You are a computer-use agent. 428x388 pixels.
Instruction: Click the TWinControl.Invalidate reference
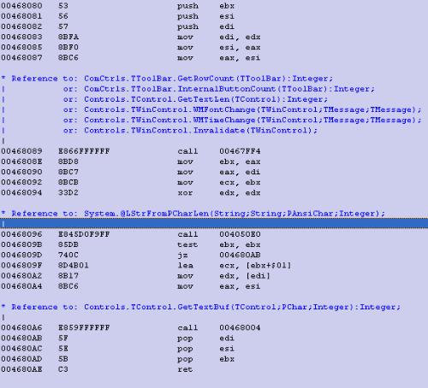(x=200, y=130)
